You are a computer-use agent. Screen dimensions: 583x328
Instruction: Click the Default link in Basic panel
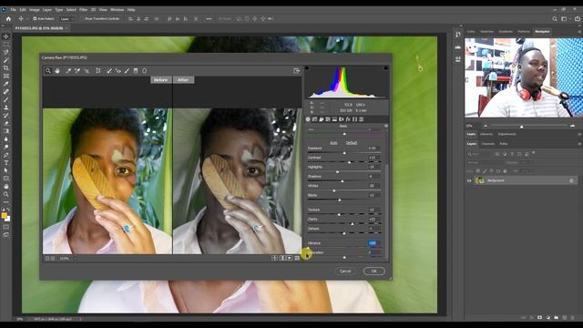click(x=352, y=143)
